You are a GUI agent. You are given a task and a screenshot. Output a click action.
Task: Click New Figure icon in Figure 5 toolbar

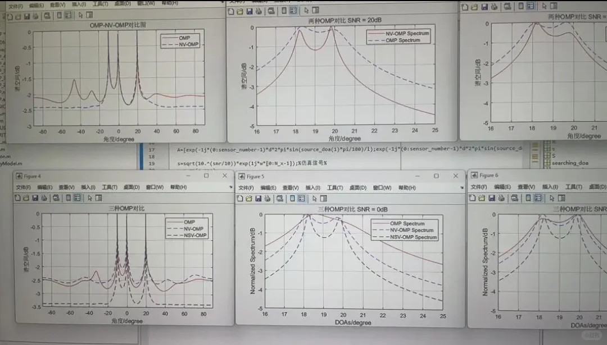pos(240,198)
